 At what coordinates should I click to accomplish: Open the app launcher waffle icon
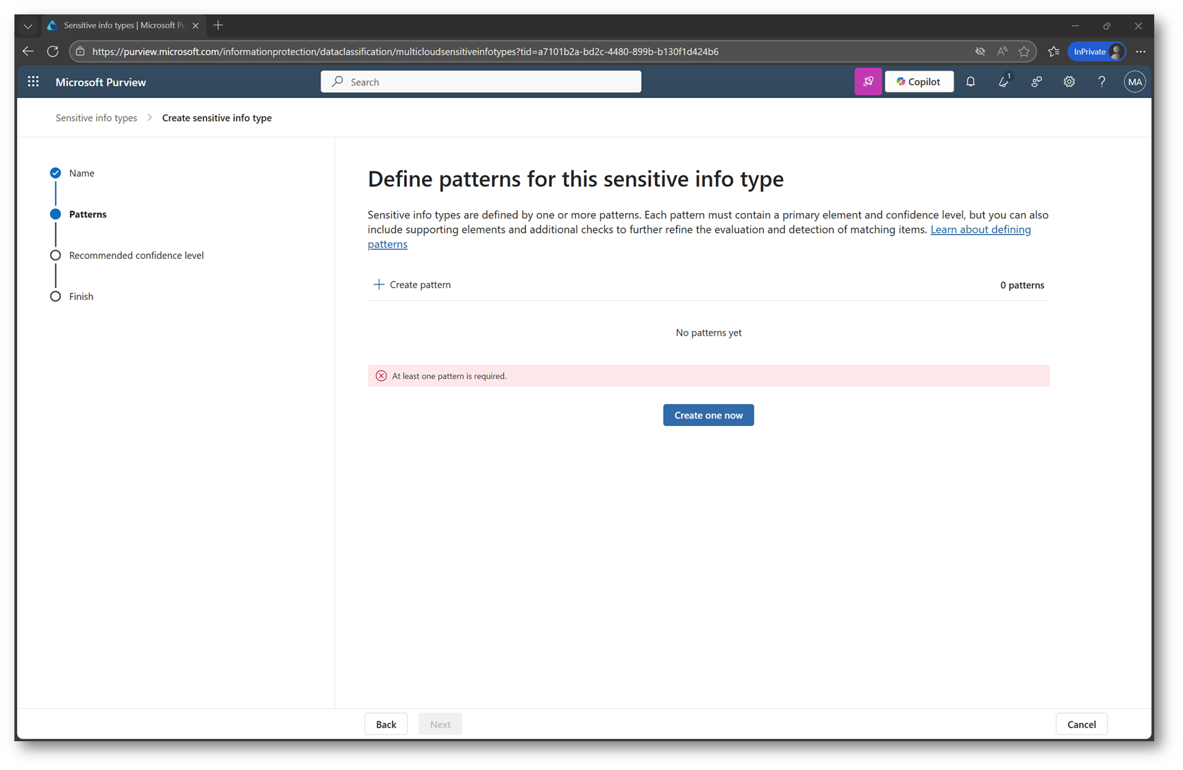click(33, 82)
